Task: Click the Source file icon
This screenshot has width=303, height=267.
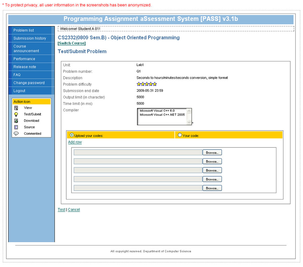Action: point(16,127)
